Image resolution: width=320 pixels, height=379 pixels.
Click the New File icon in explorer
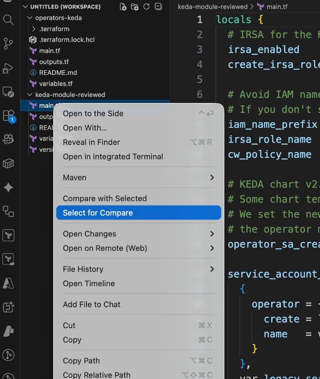click(123, 7)
